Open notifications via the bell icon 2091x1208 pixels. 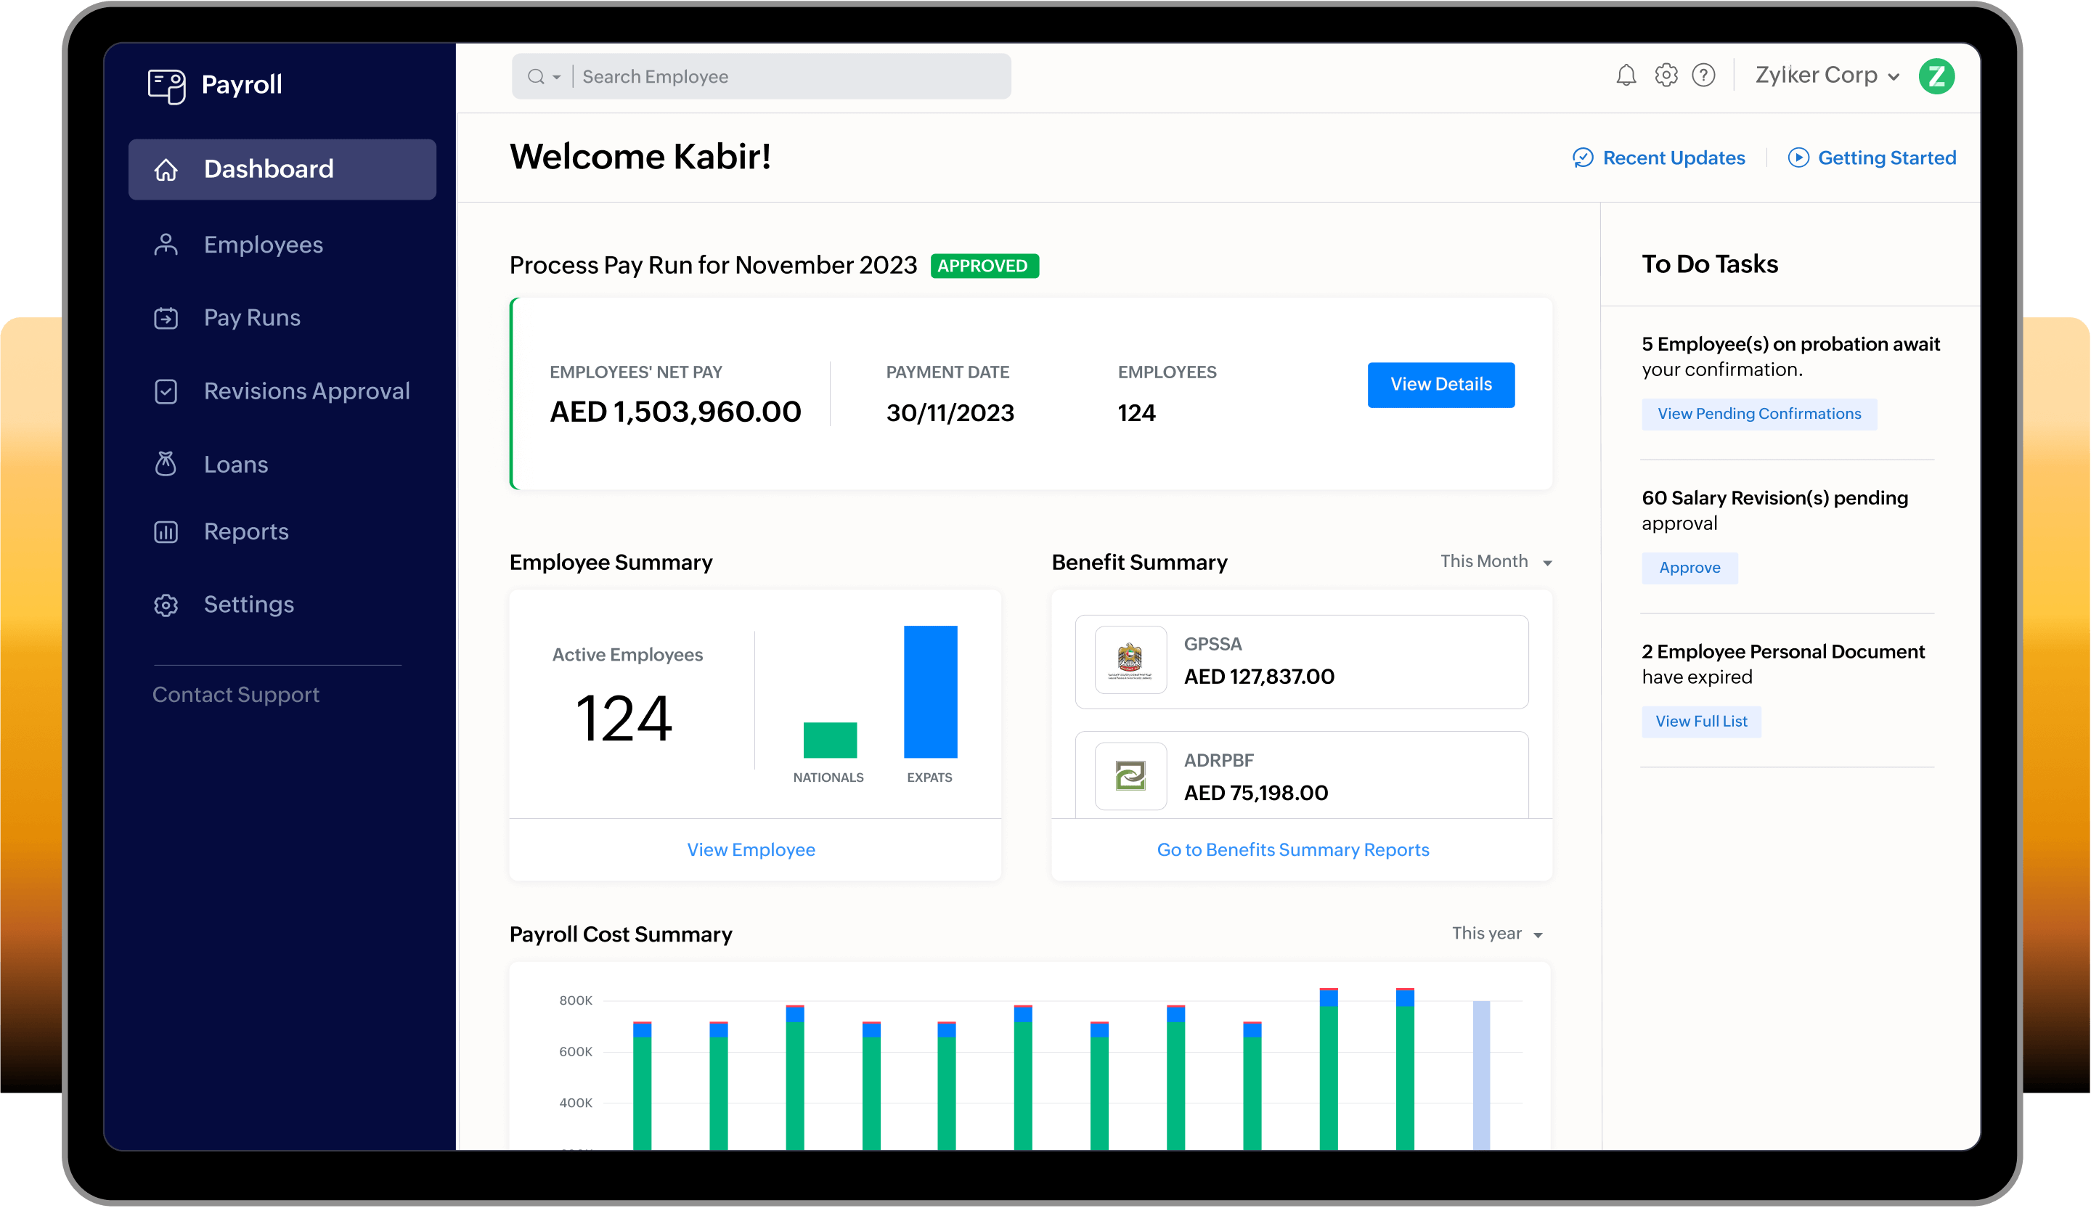pyautogui.click(x=1626, y=75)
